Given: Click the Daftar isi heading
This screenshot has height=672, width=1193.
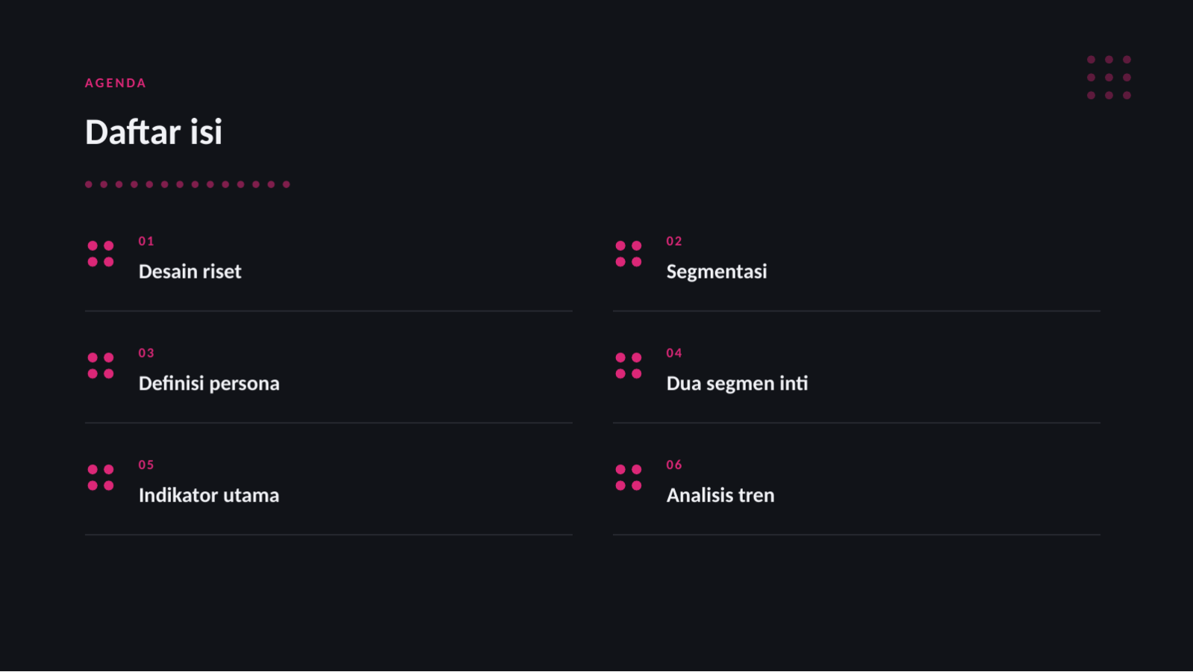Looking at the screenshot, I should [x=154, y=132].
